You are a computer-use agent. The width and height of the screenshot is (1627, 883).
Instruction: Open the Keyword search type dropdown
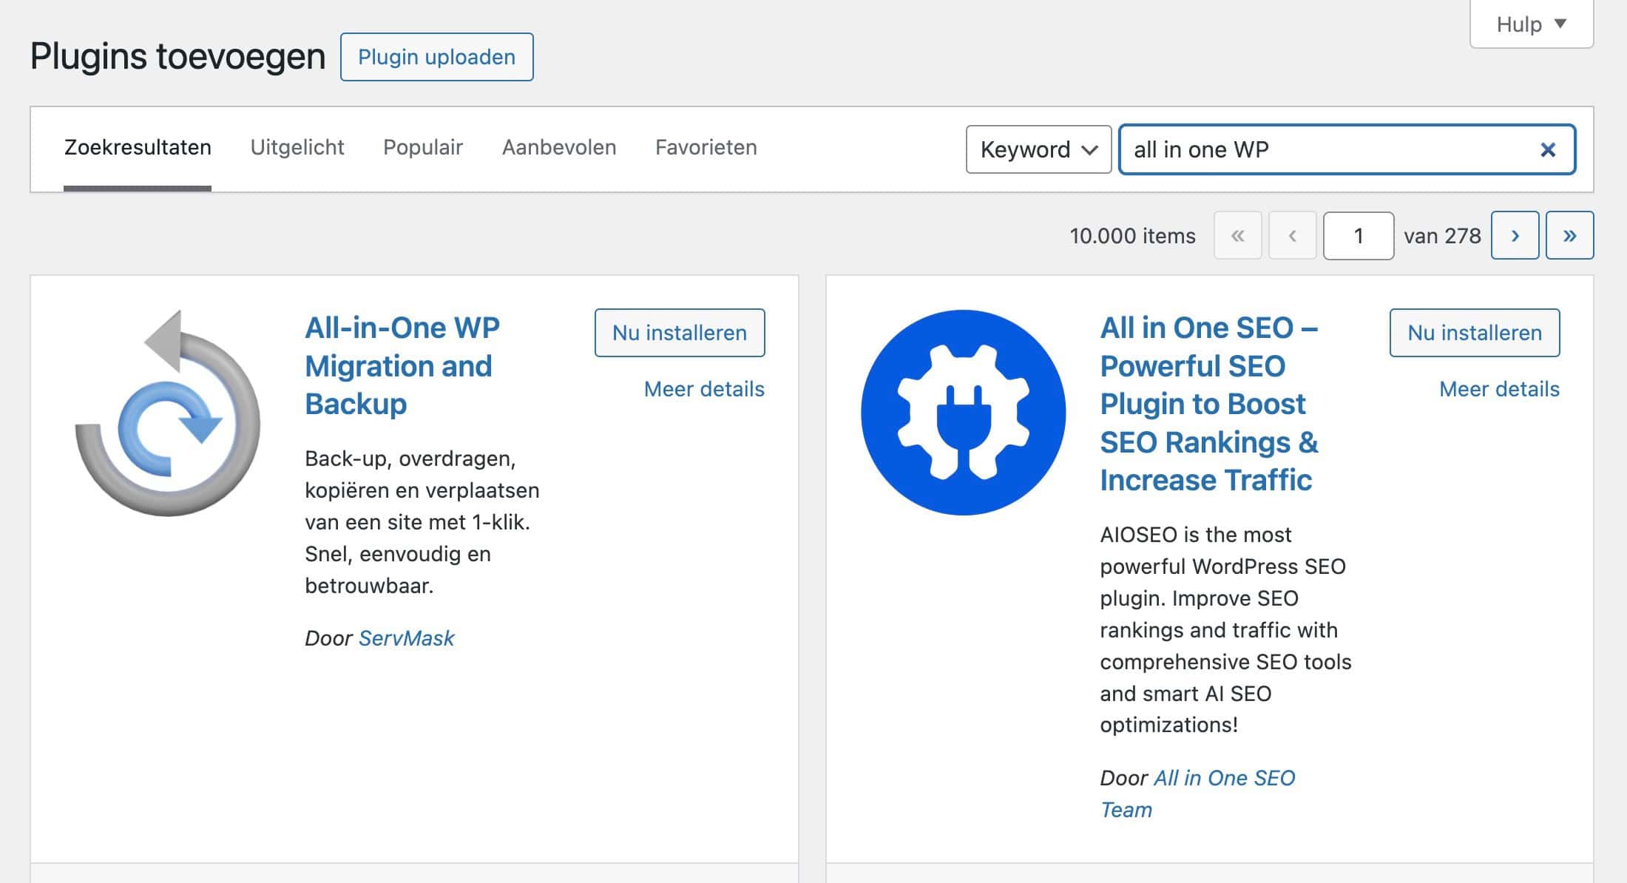tap(1038, 149)
